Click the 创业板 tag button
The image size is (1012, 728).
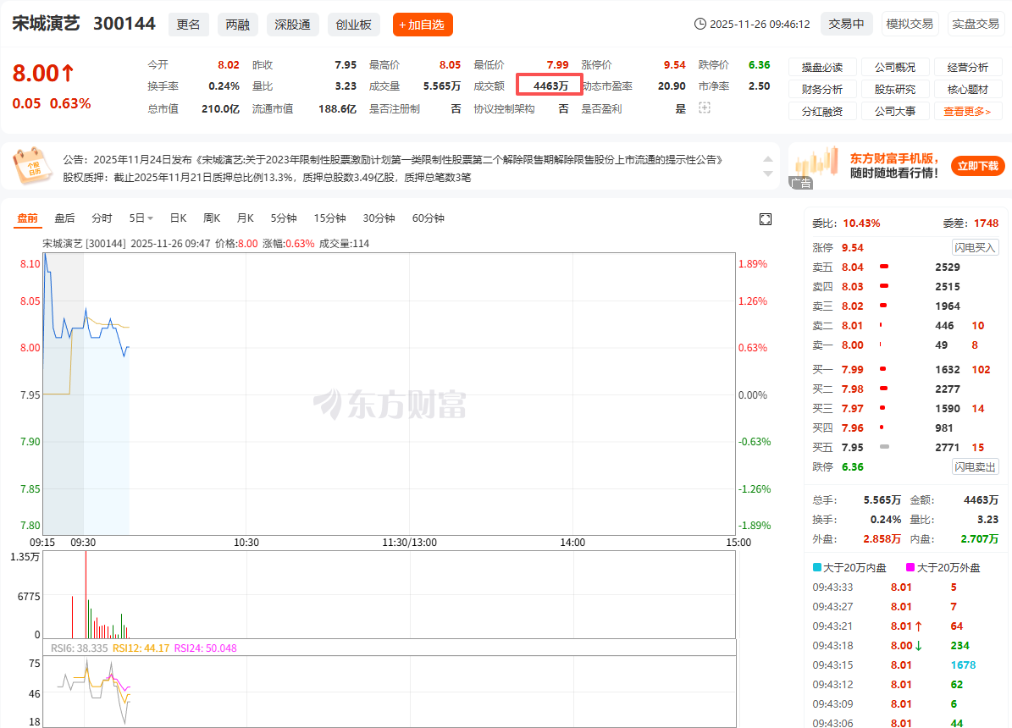click(x=354, y=25)
